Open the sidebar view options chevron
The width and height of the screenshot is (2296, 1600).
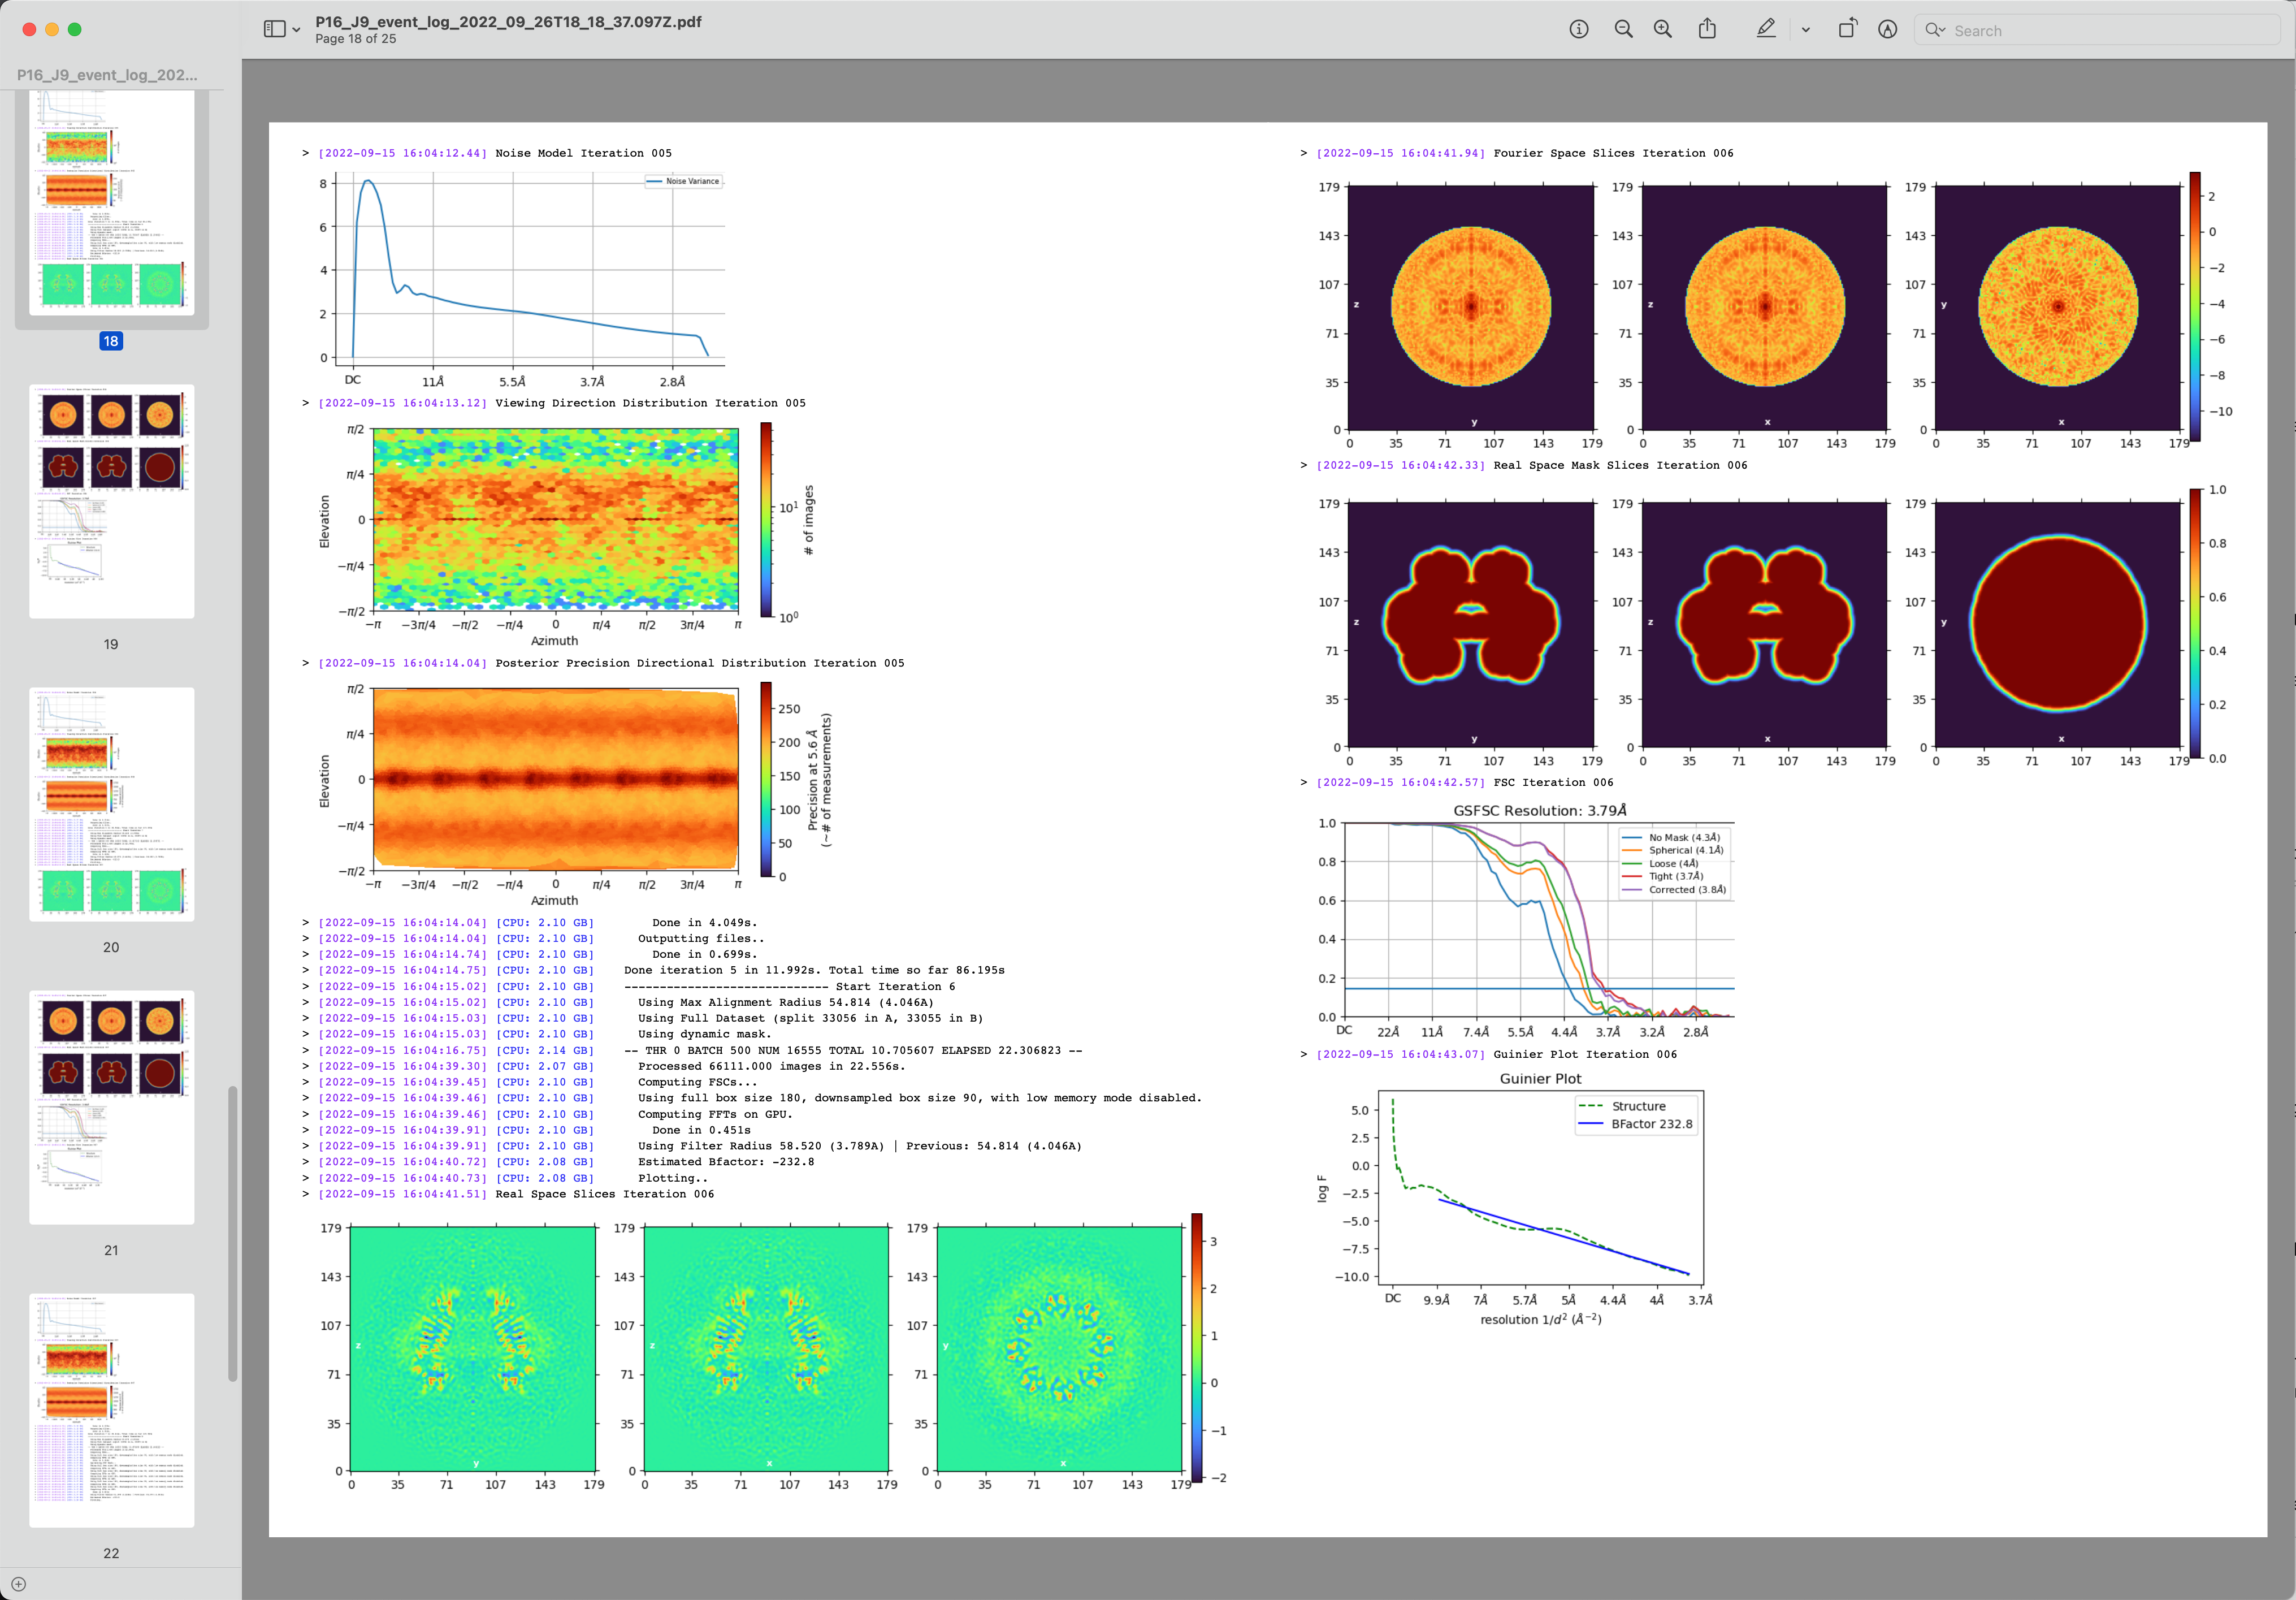(296, 30)
